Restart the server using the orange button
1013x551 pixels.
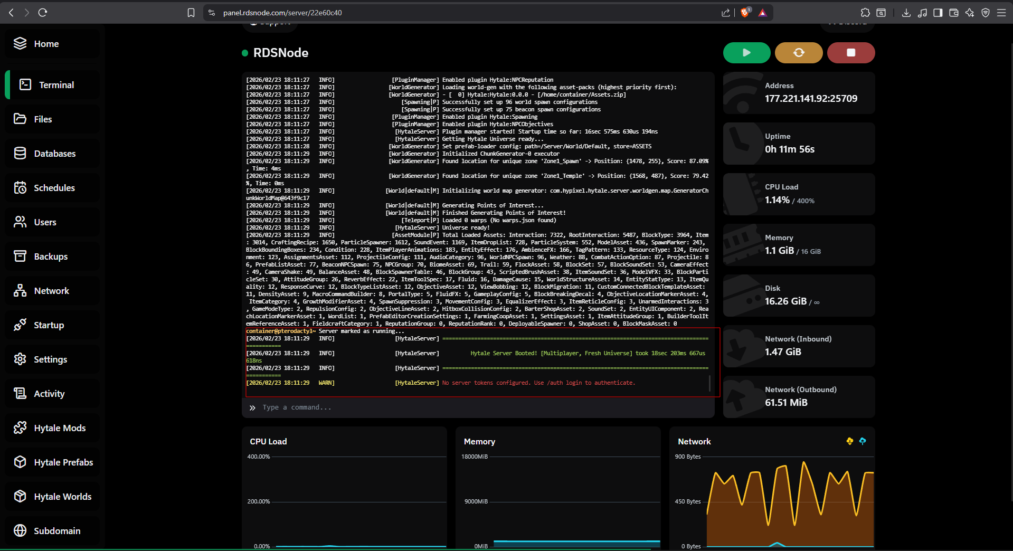(x=799, y=53)
